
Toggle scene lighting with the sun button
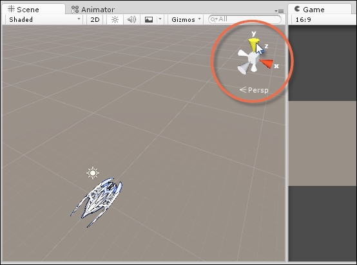click(115, 19)
